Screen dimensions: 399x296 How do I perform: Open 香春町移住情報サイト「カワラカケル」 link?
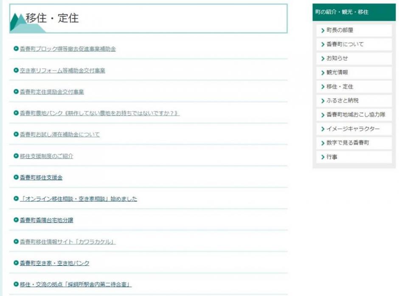[67, 242]
